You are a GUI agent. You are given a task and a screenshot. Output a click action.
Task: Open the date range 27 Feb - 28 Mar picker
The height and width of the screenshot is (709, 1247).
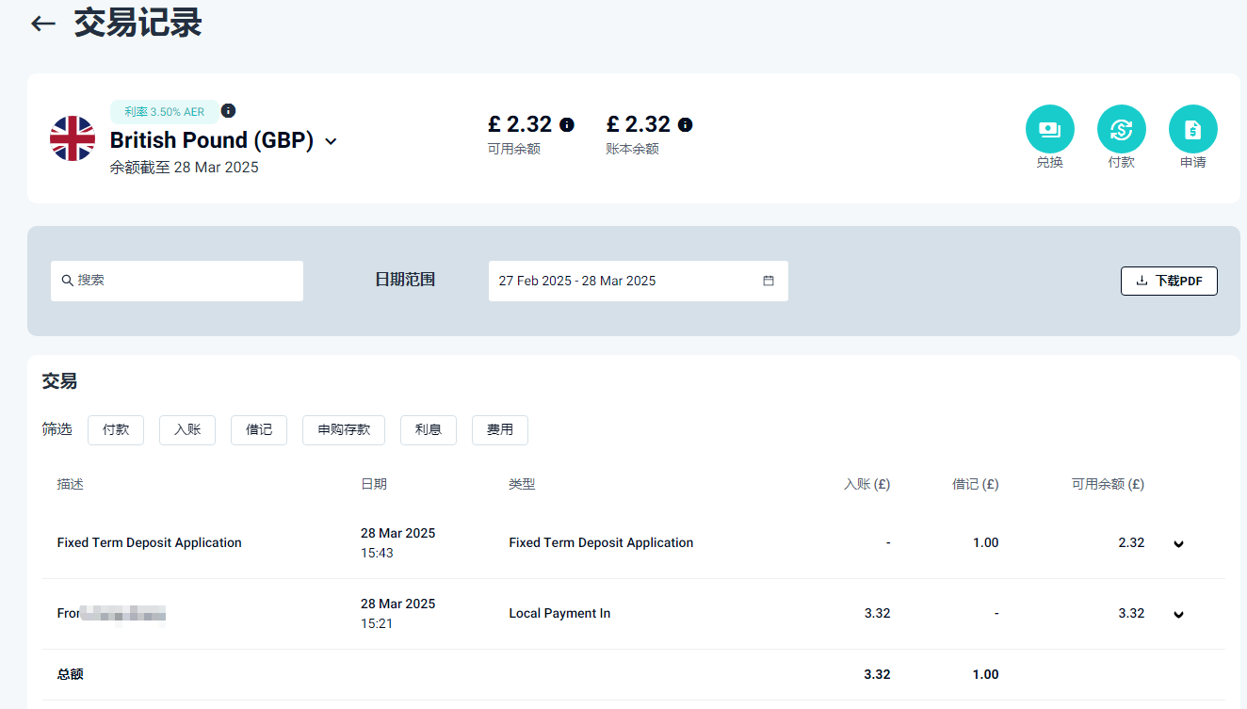[639, 281]
